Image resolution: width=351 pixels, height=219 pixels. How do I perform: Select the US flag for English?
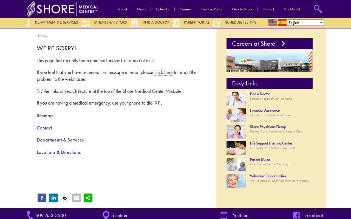pyautogui.click(x=273, y=22)
